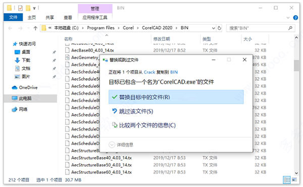Click the unpin icon beside 桌面

tap(54, 52)
